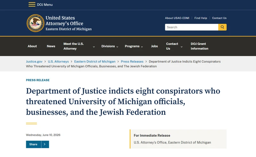
Task: Open Eastern District of Michigan breadcrumb
Action: (x=95, y=62)
